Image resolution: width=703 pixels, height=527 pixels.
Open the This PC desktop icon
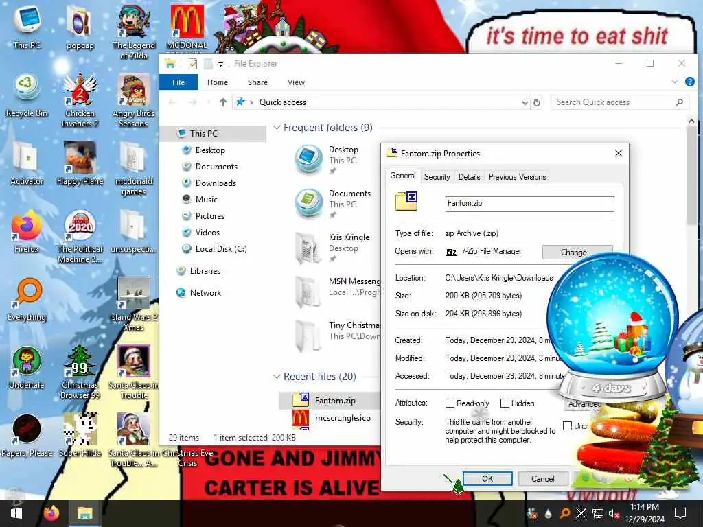27,27
